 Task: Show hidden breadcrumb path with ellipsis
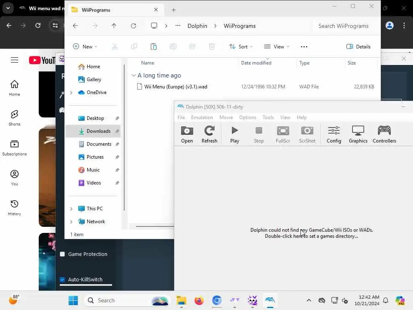pos(178,26)
